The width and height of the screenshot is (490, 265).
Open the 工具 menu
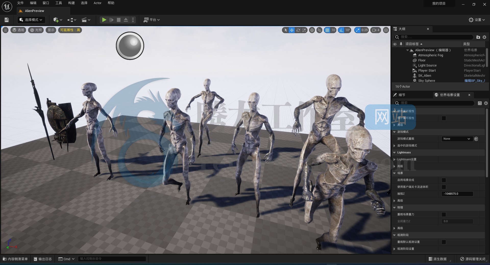[x=59, y=3]
